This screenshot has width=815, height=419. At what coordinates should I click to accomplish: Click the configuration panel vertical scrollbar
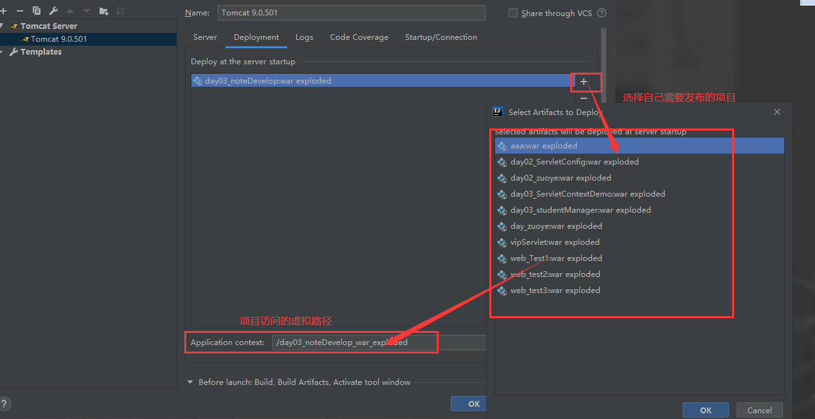point(604,66)
